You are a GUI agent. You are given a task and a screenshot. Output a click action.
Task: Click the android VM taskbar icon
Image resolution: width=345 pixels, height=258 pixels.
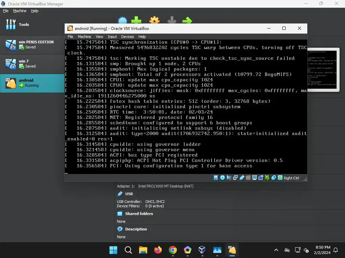coord(232,250)
